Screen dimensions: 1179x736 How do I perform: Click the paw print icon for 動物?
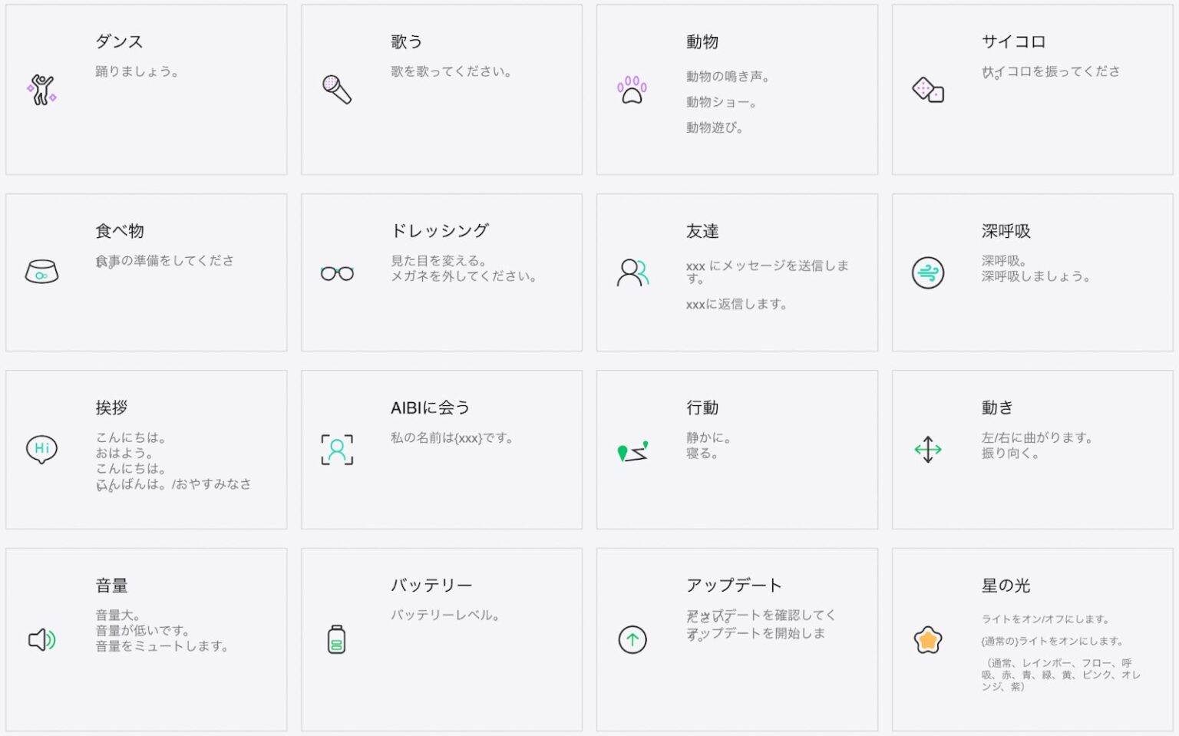coord(632,90)
